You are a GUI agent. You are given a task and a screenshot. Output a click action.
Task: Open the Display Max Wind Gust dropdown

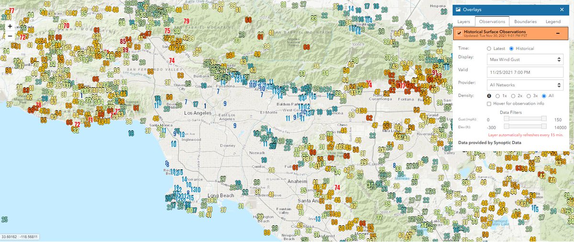click(x=525, y=59)
